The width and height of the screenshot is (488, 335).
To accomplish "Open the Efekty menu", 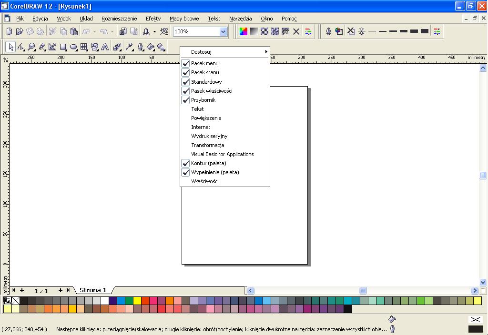I will 153,19.
